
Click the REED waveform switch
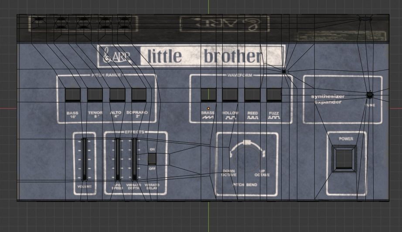[252, 95]
